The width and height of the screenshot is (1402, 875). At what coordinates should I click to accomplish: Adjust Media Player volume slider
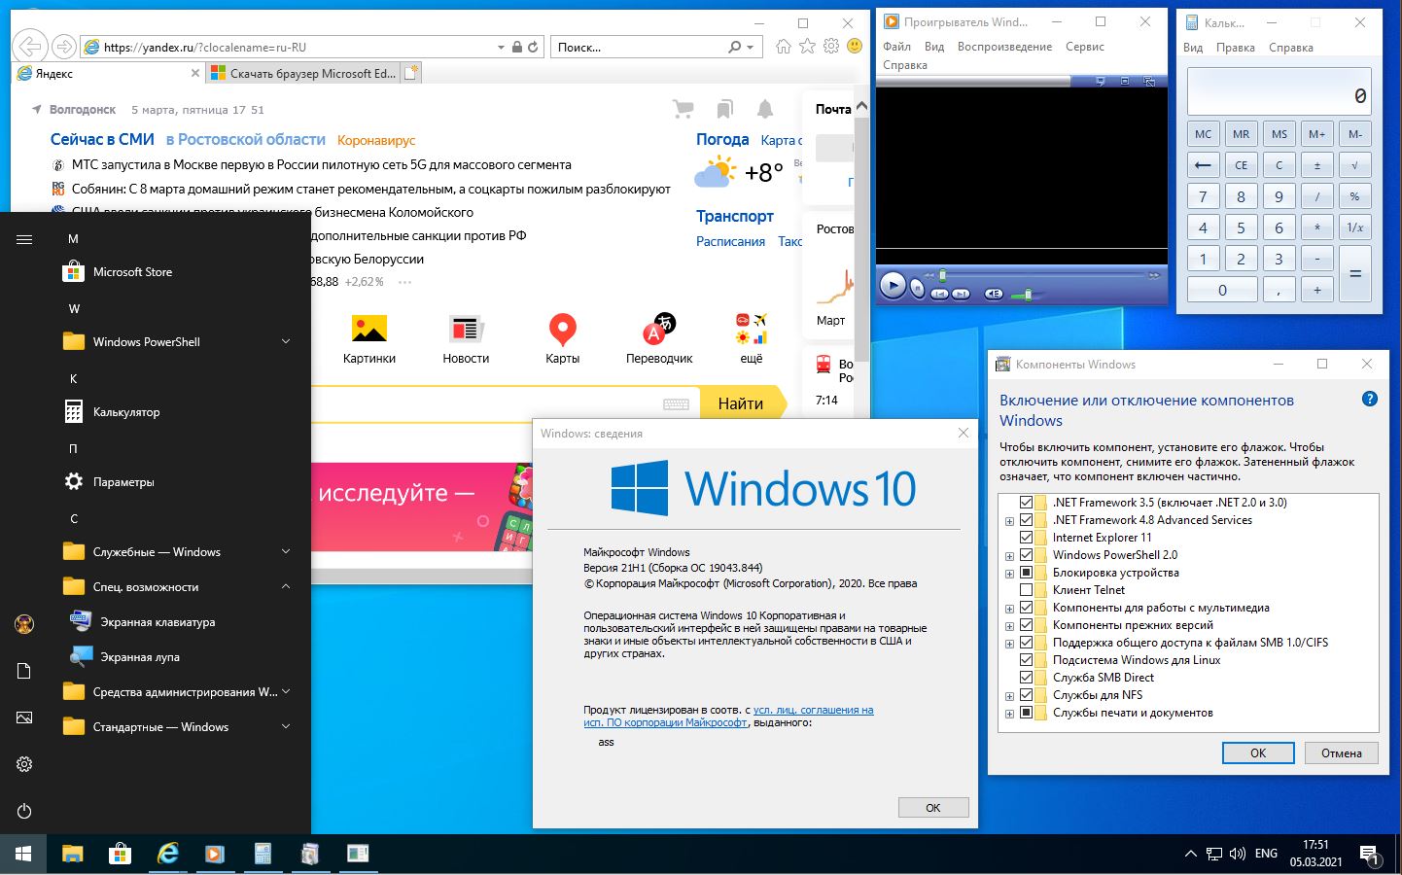pos(1027,294)
